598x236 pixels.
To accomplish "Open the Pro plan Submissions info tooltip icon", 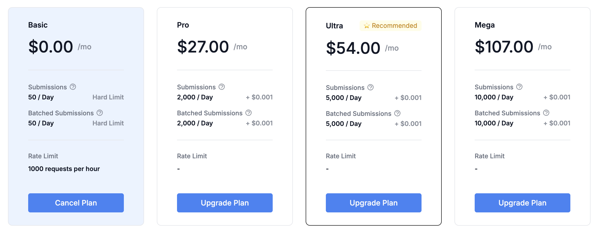I will 222,87.
